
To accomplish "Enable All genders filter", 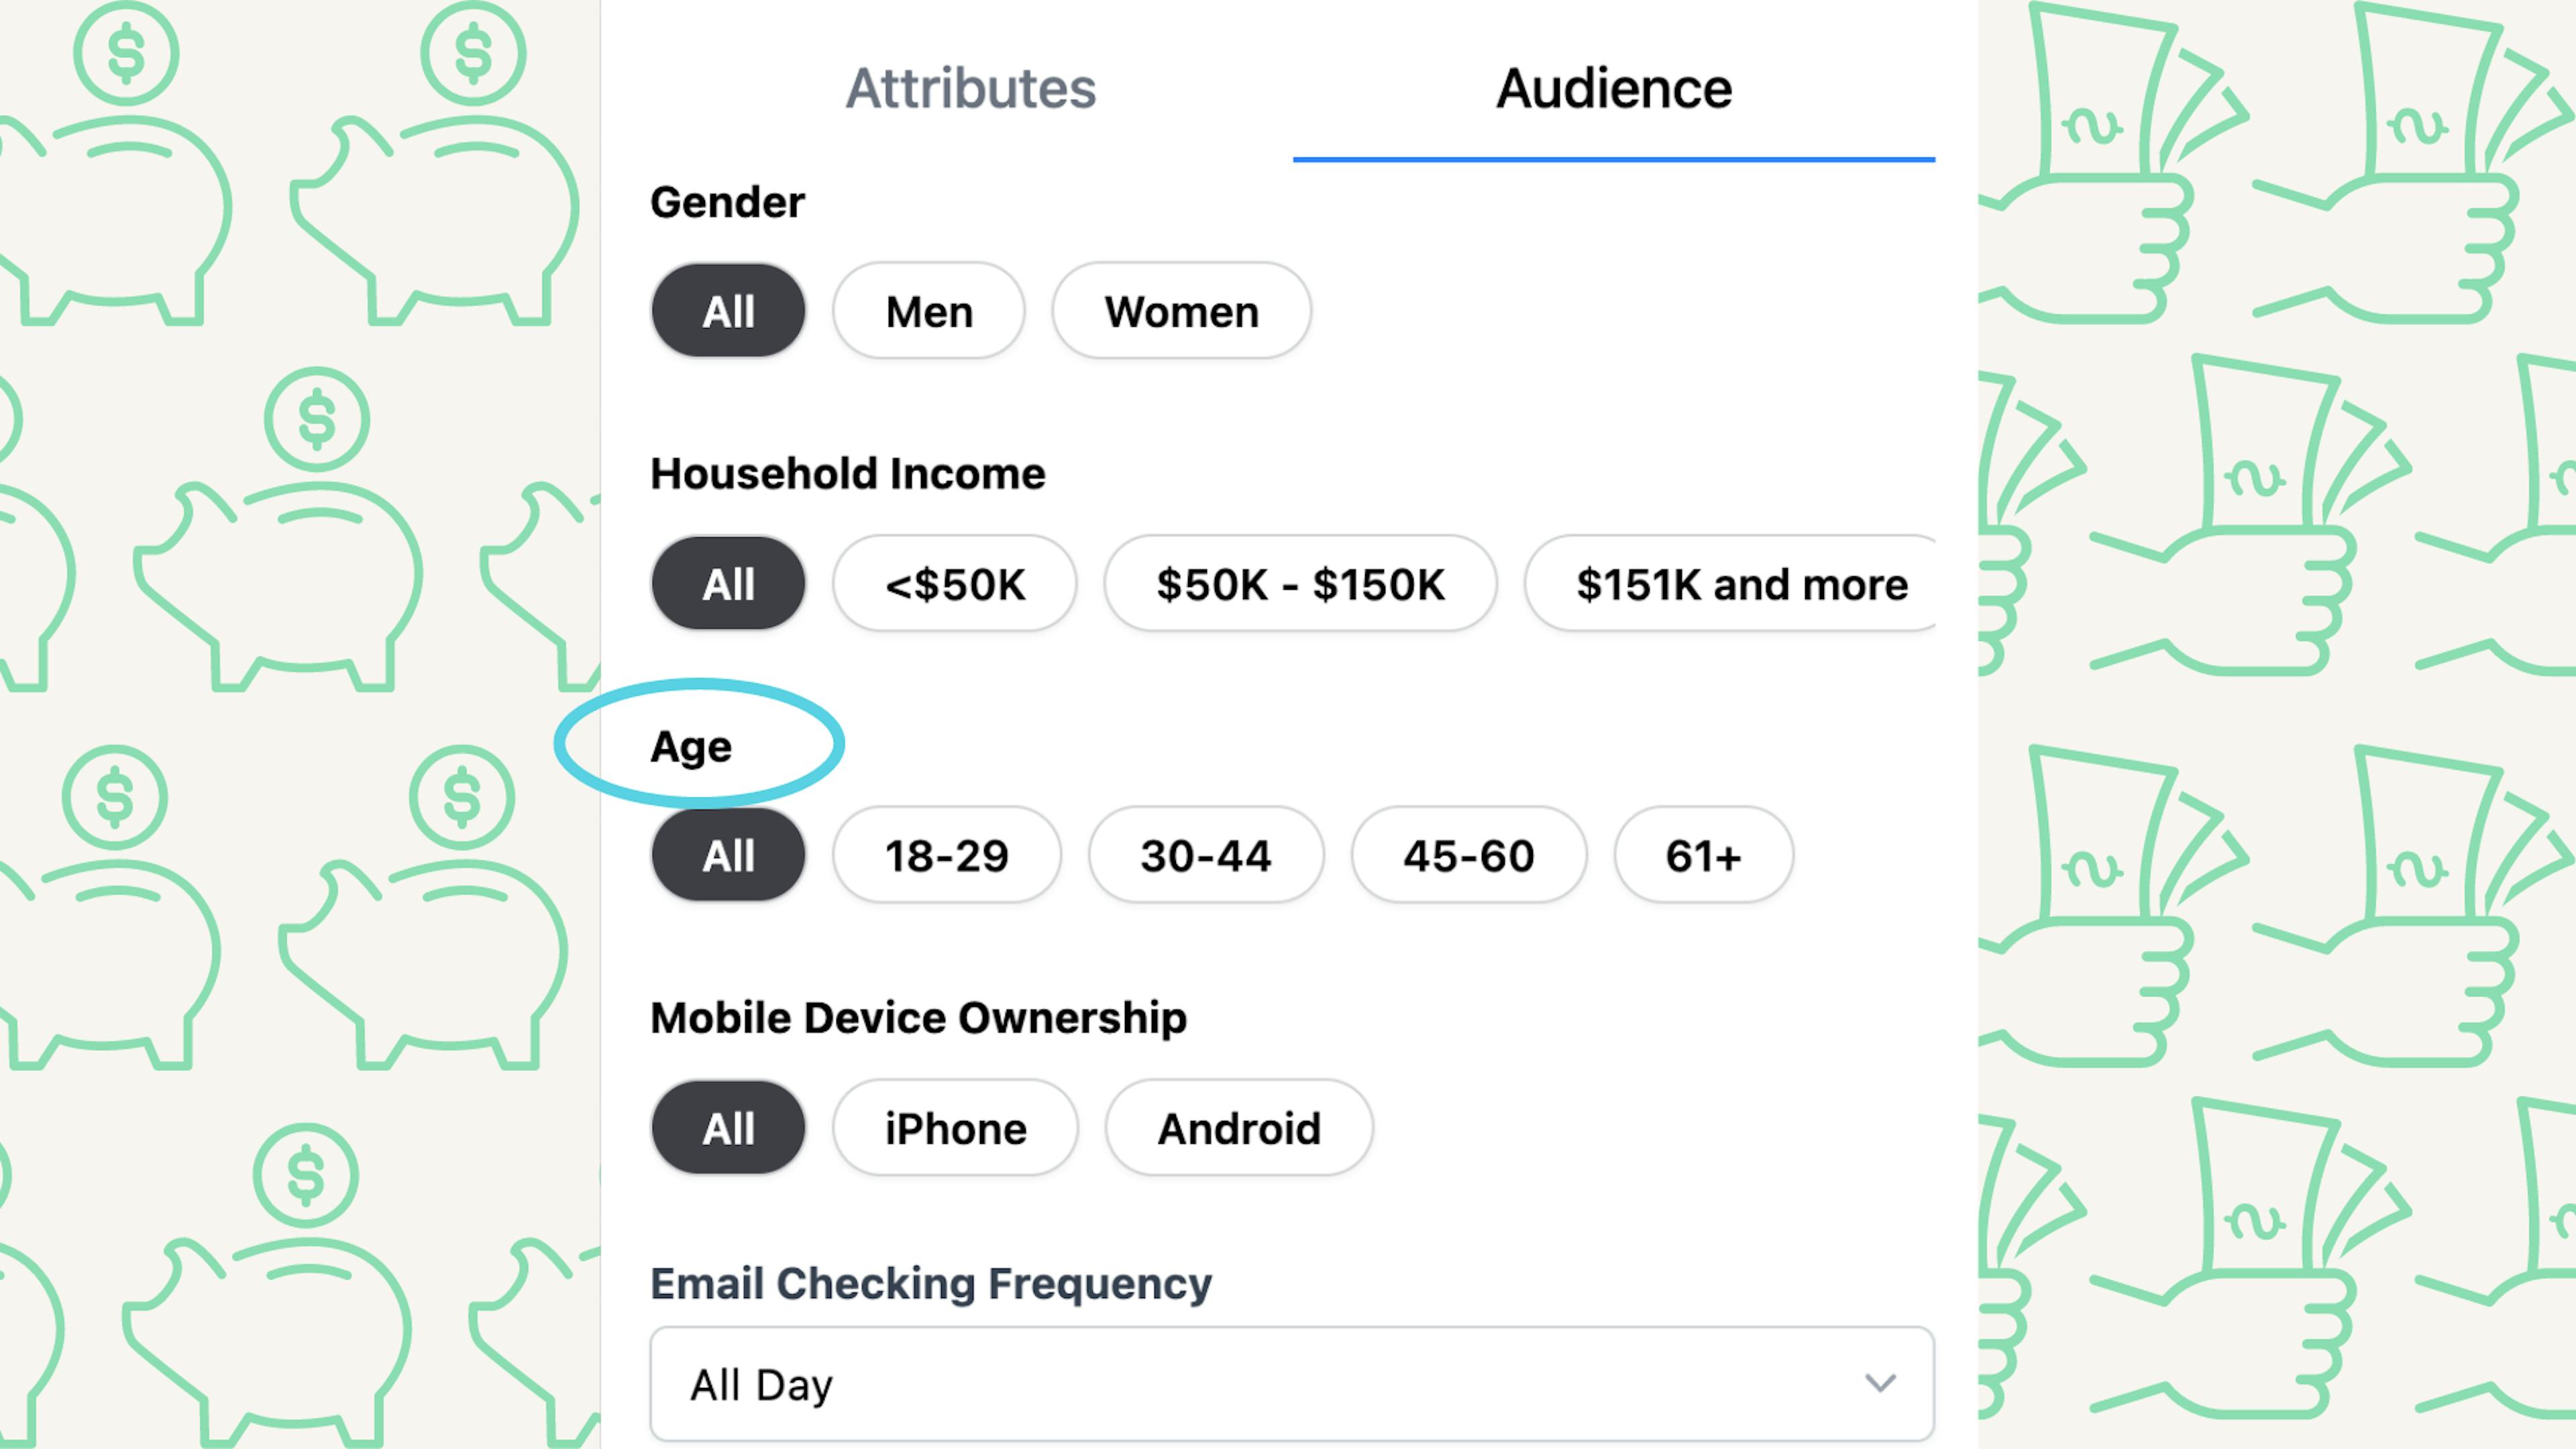I will coord(727,310).
